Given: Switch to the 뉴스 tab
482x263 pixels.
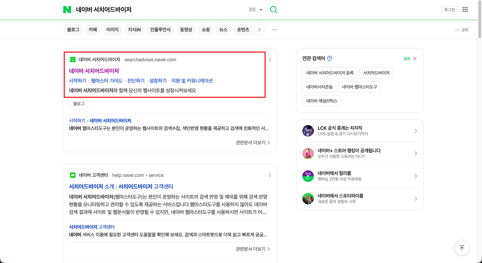Looking at the screenshot, I should (x=223, y=29).
